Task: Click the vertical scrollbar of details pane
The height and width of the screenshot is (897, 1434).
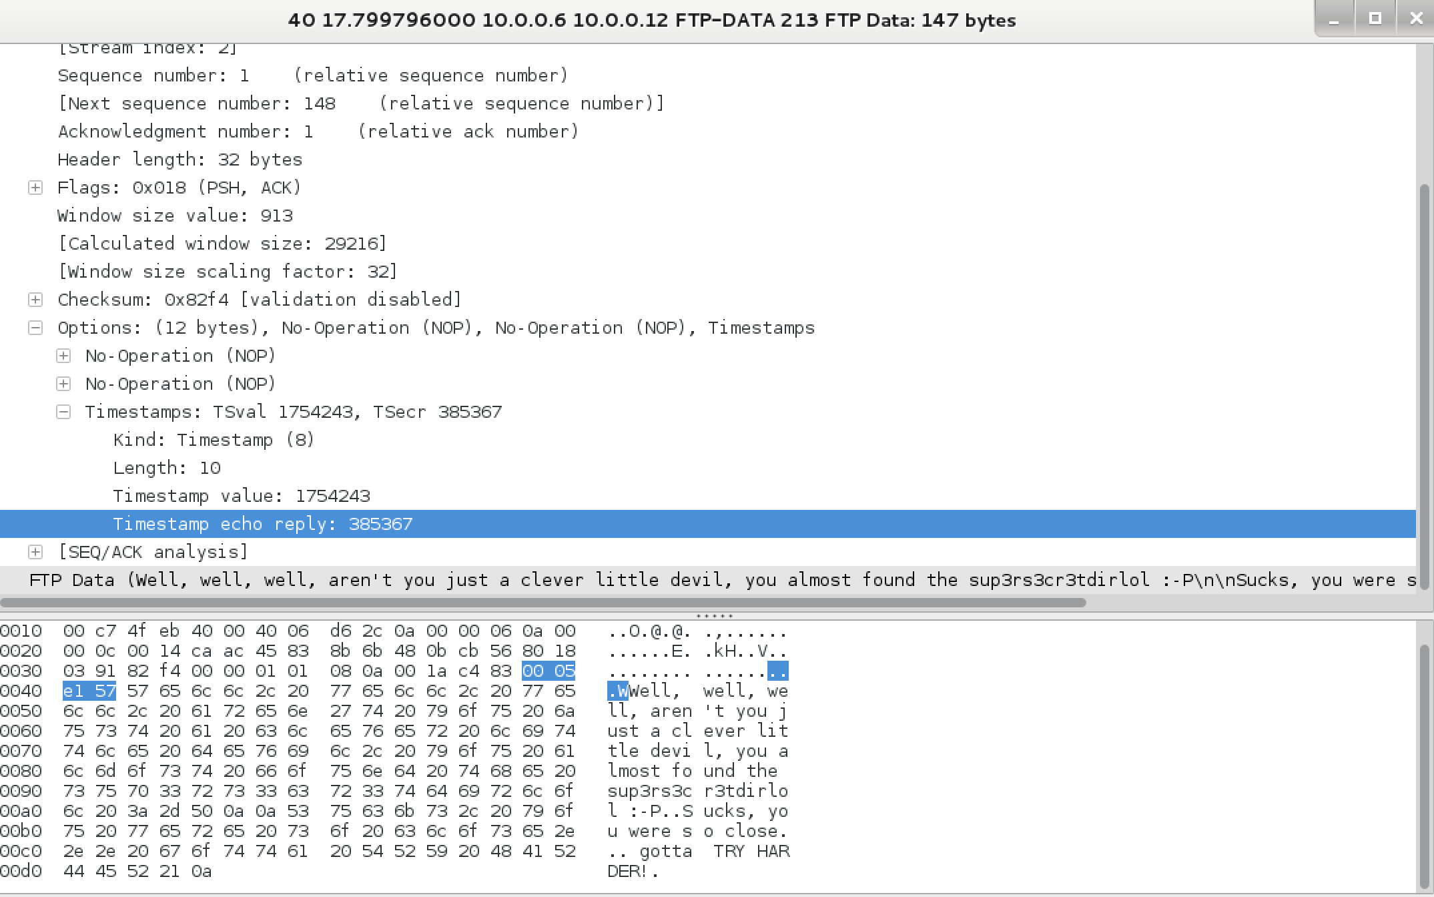Action: tap(1425, 387)
